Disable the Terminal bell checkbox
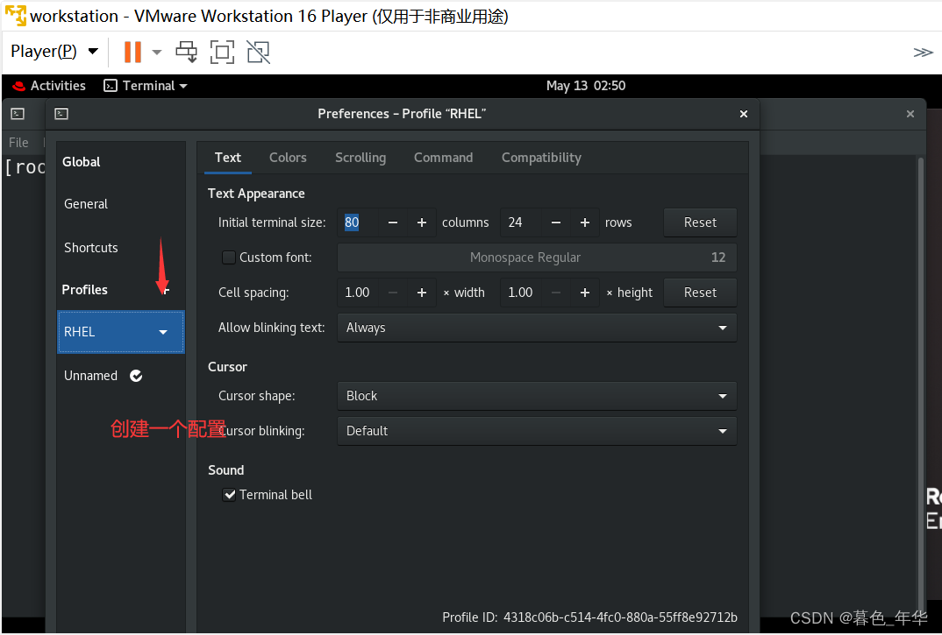Image resolution: width=942 pixels, height=635 pixels. click(229, 495)
